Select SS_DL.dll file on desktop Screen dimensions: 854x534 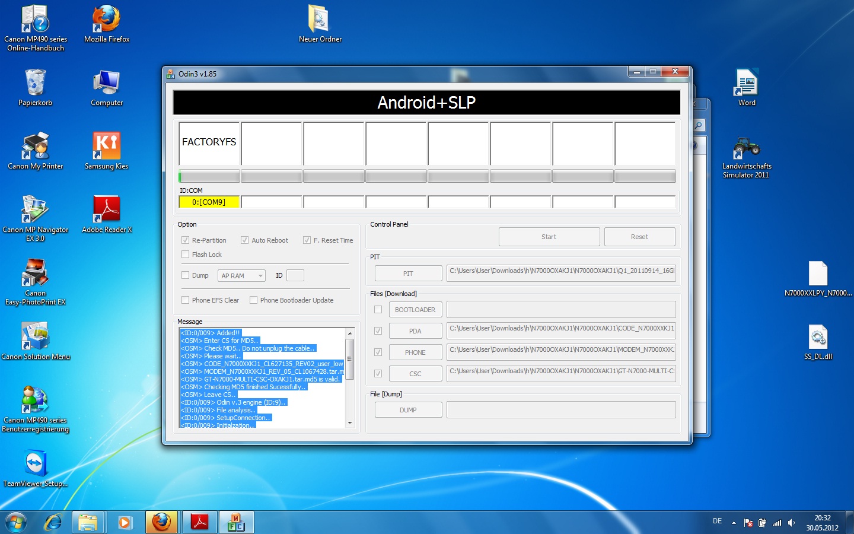click(x=818, y=342)
